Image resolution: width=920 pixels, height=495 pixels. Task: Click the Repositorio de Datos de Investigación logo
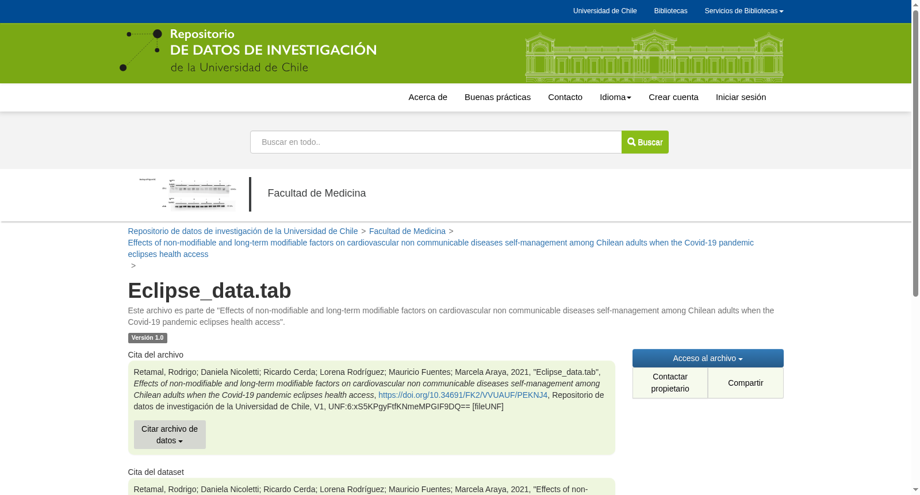248,51
